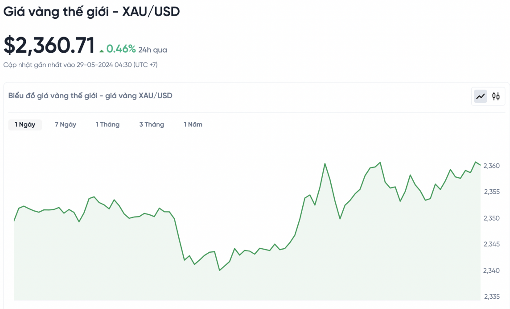The height and width of the screenshot is (309, 510).
Task: Select the 1 Ngày time range
Action: (25, 125)
